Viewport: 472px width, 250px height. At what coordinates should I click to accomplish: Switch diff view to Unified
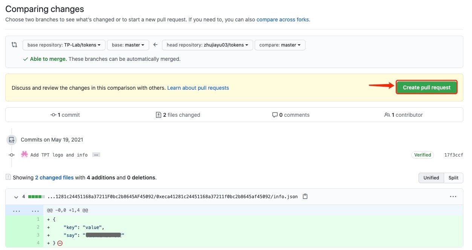tap(431, 178)
